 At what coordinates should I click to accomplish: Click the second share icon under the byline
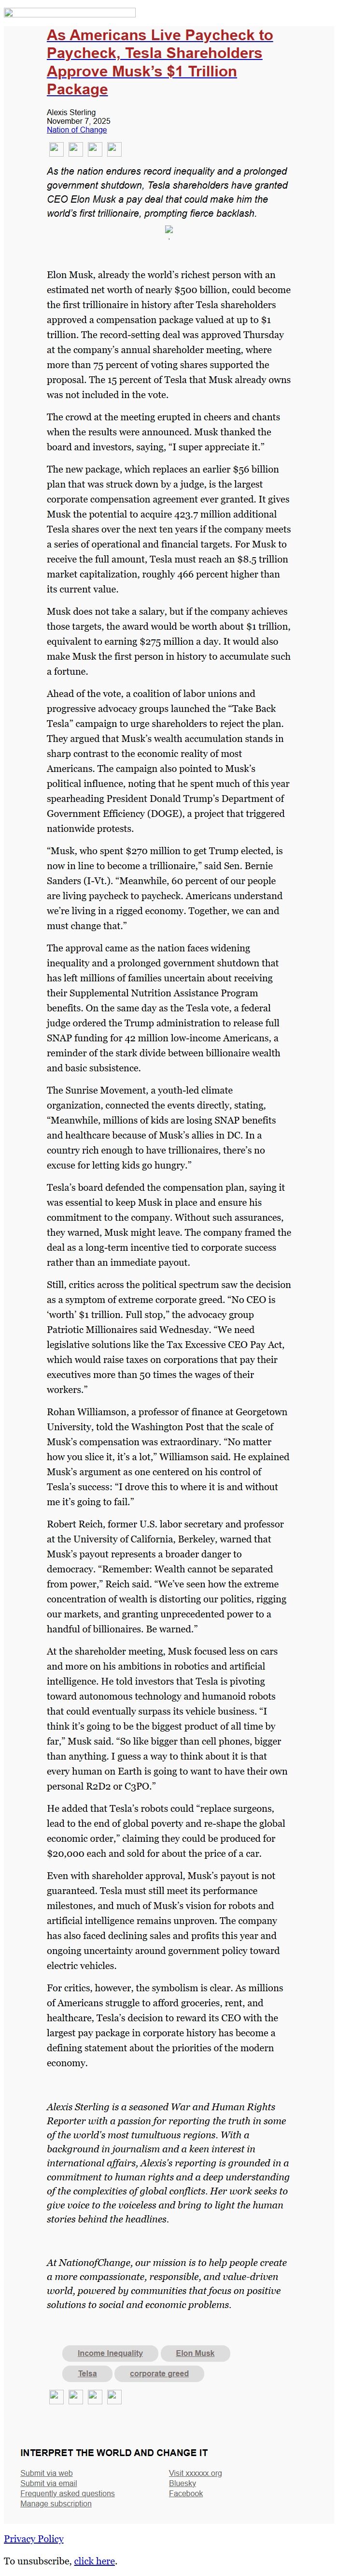tap(76, 149)
